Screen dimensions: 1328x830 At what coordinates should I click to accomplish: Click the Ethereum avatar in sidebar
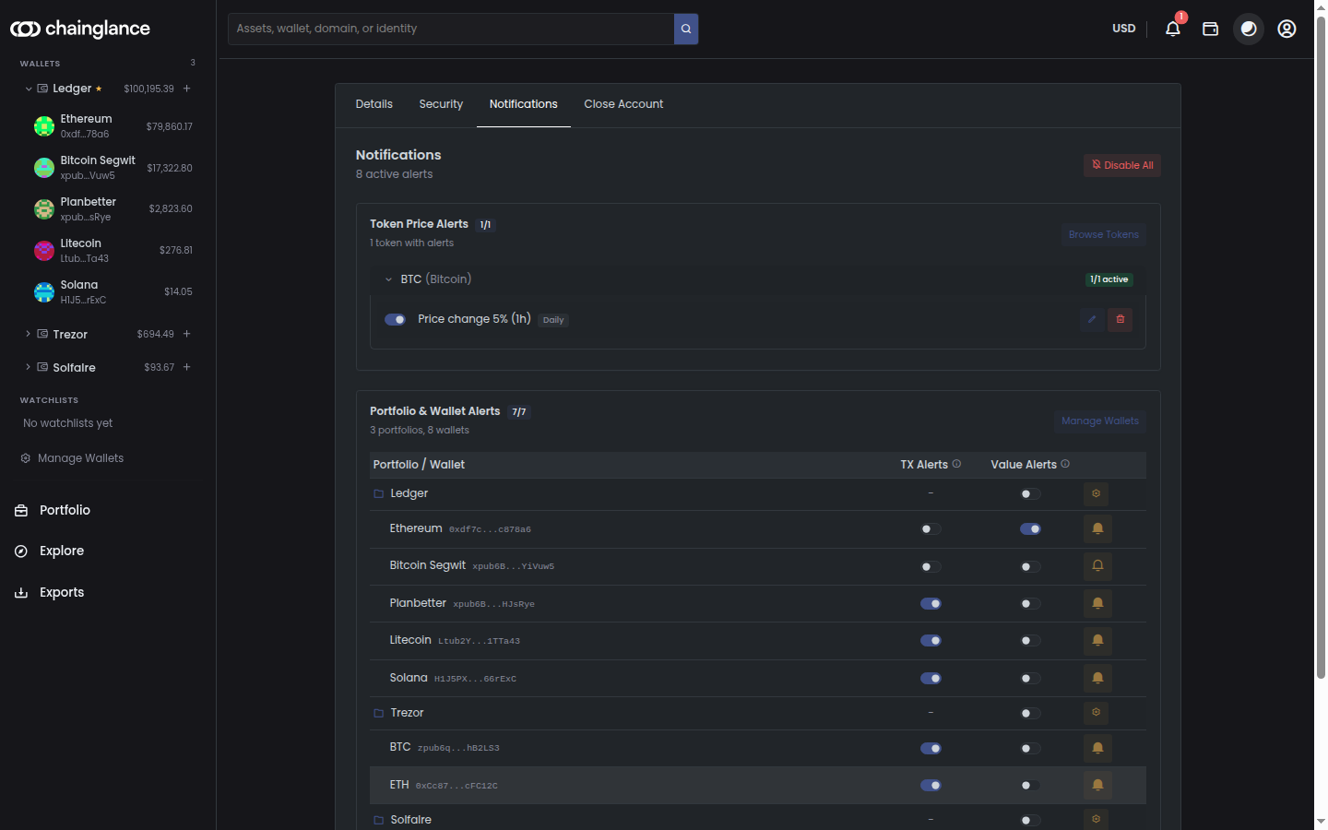(44, 126)
